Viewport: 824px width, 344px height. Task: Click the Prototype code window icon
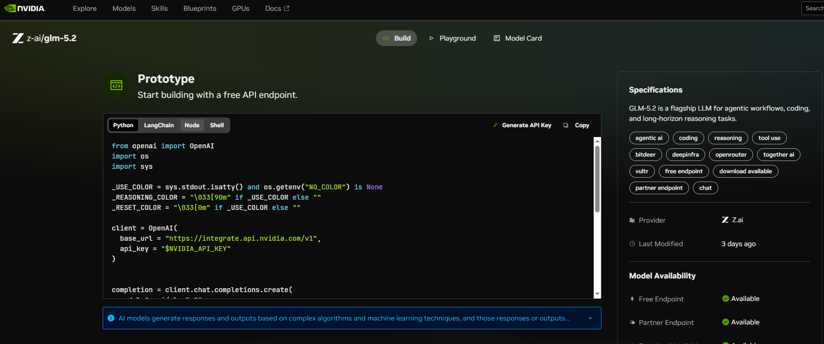pos(116,86)
